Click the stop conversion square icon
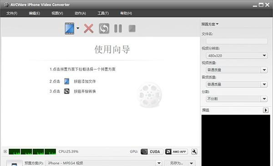This screenshot has height=166, width=273. [x=132, y=29]
